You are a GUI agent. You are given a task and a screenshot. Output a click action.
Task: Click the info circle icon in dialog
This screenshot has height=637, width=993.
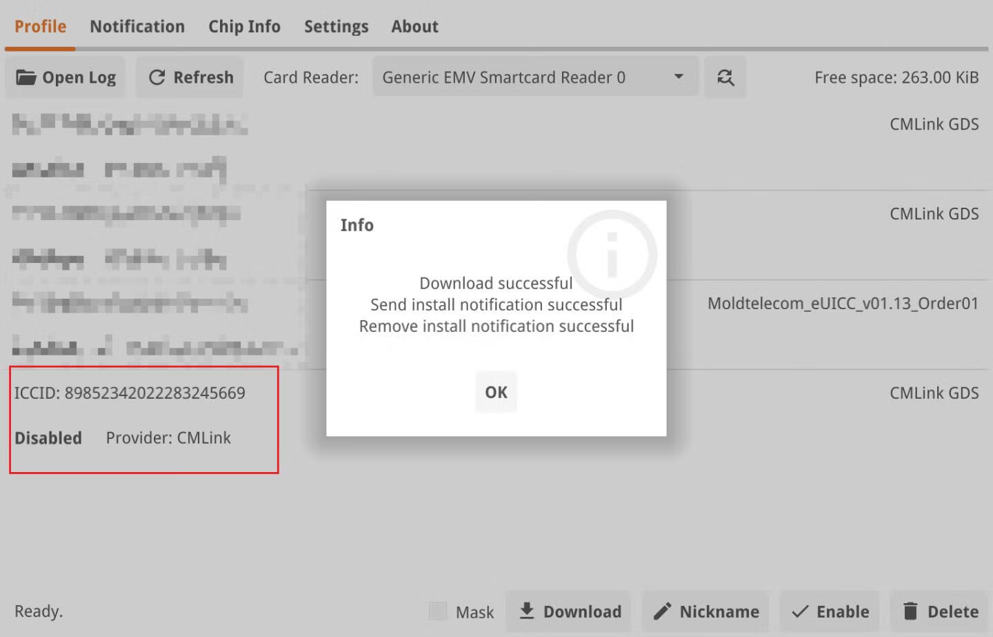point(612,254)
